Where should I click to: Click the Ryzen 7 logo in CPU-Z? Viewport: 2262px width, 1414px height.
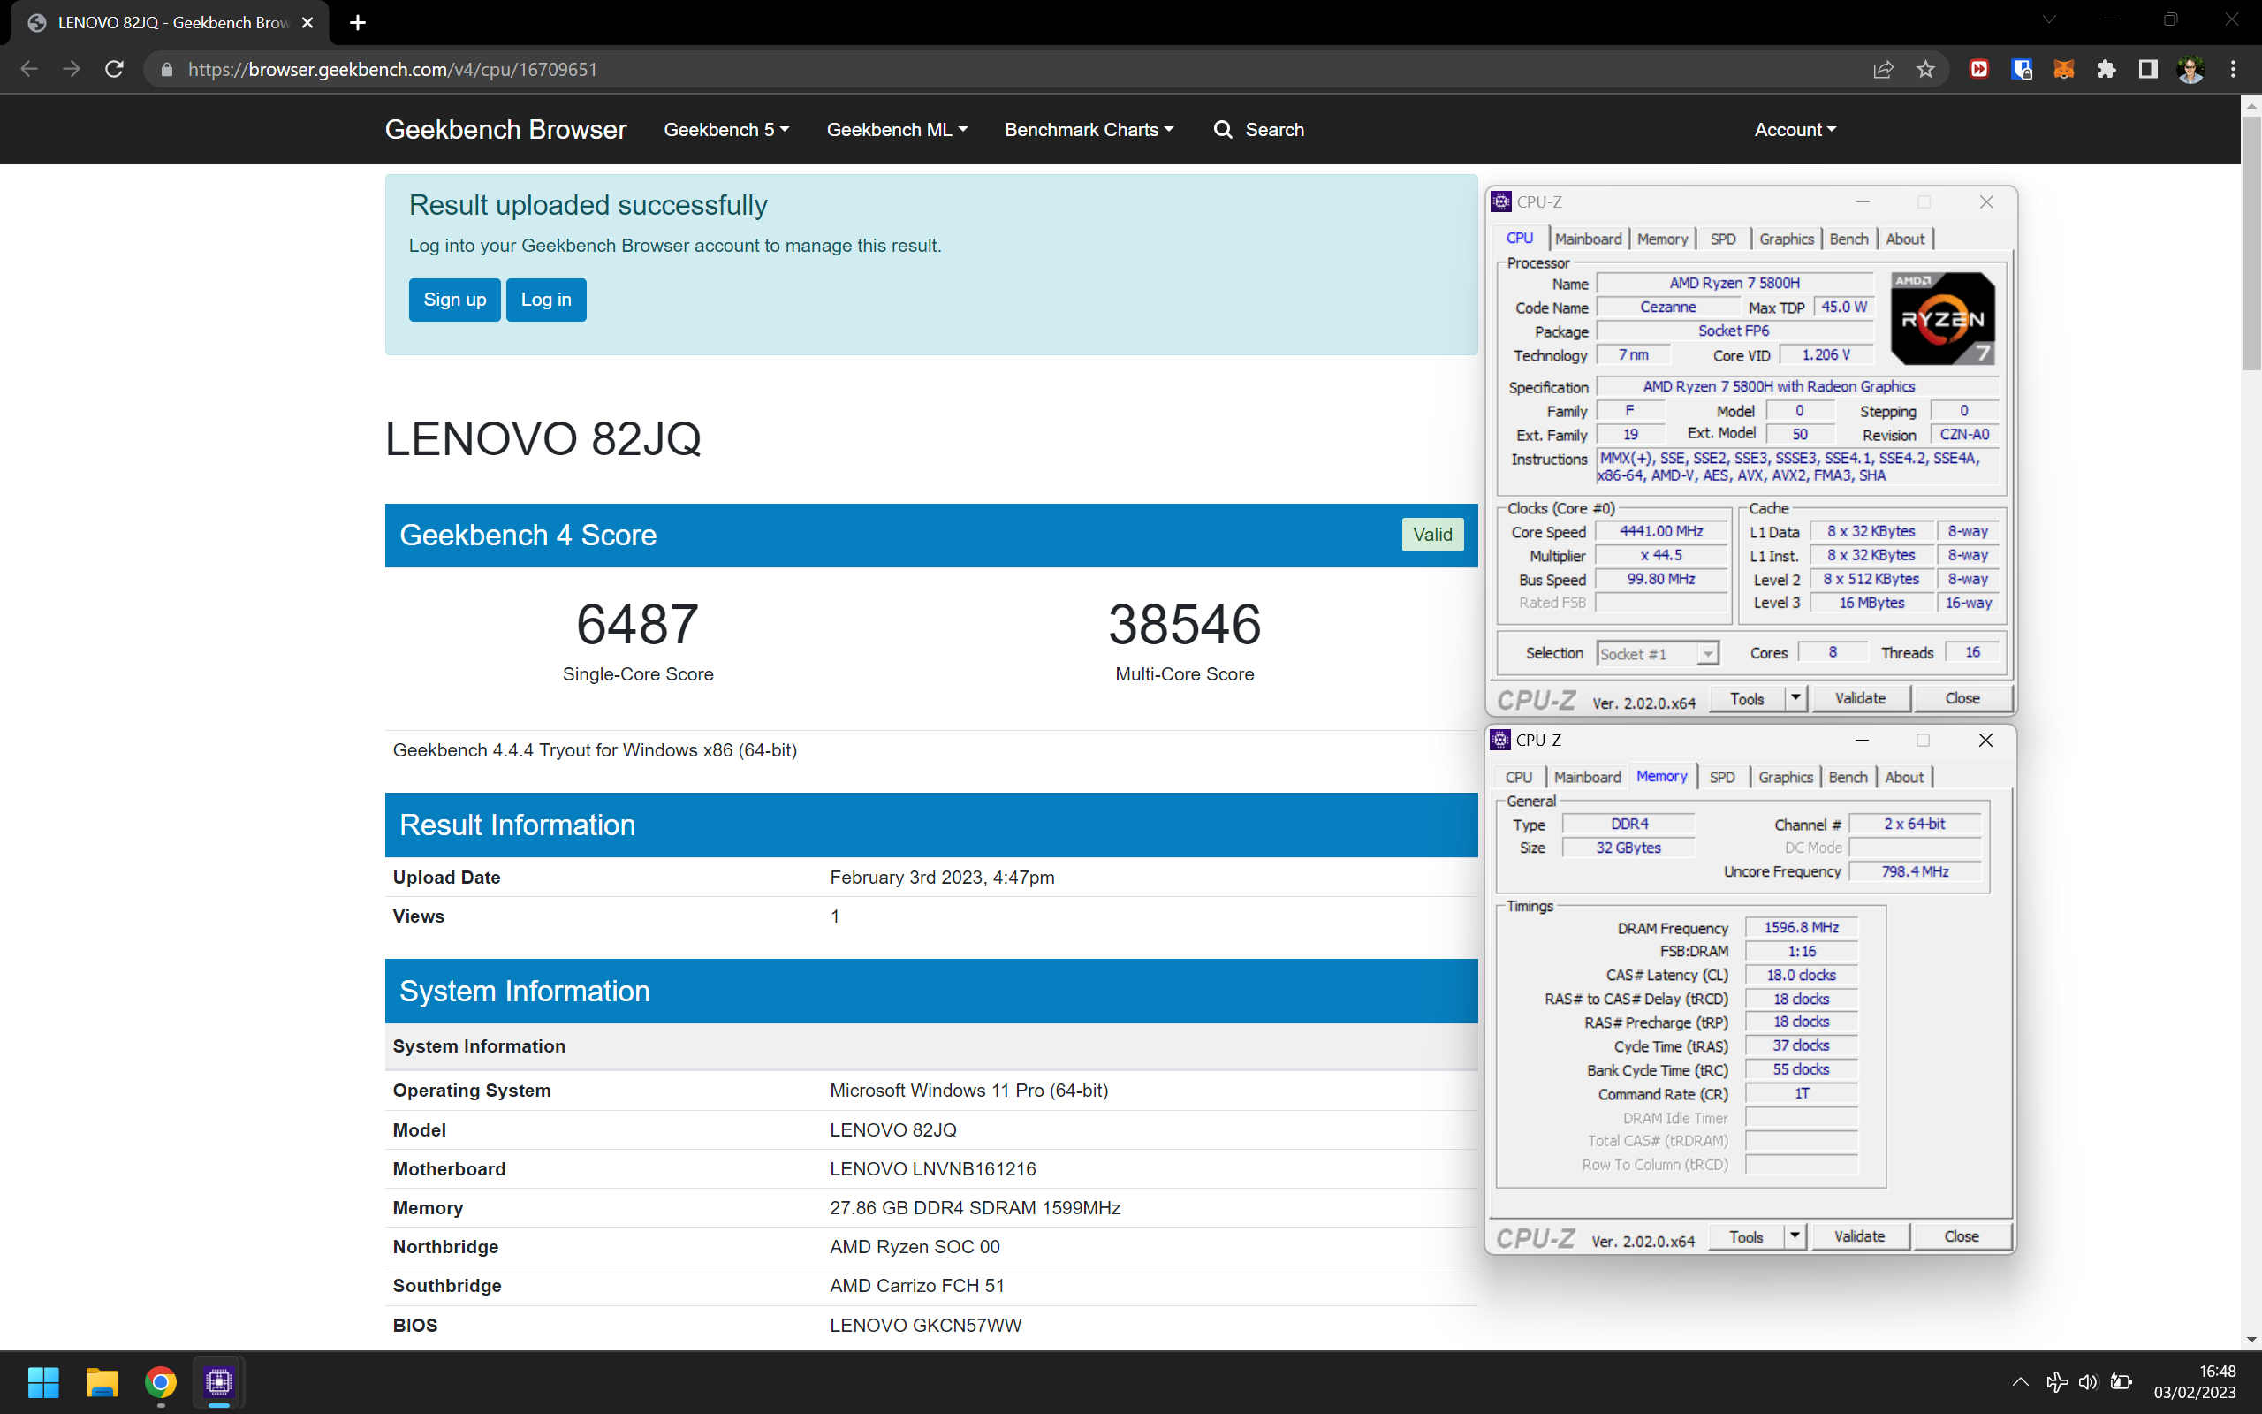pyautogui.click(x=1942, y=318)
